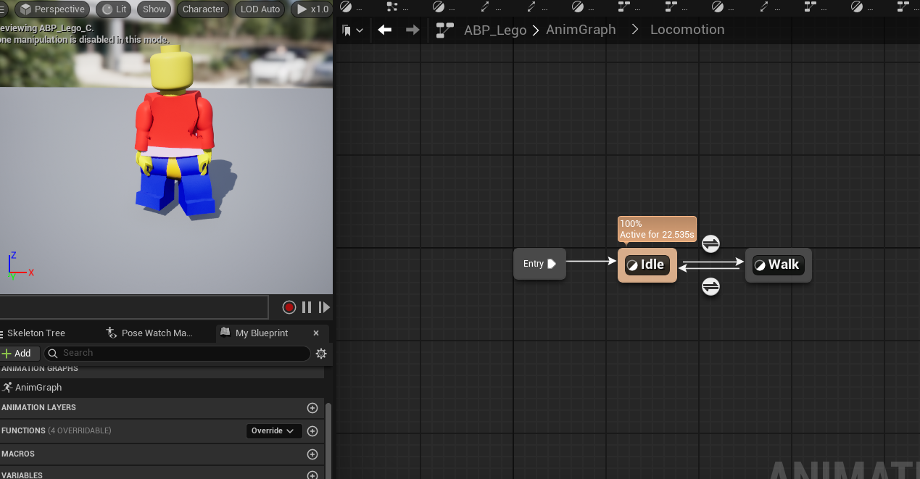Screen dimensions: 920x479
Task: Click the preview scrub bar track
Action: 134,307
